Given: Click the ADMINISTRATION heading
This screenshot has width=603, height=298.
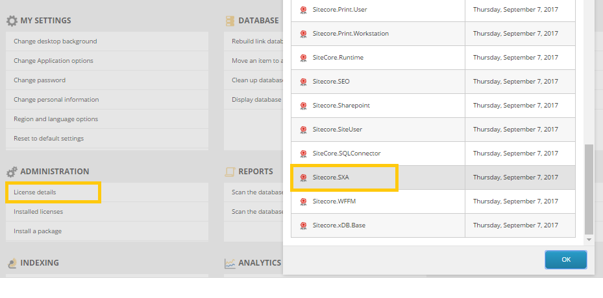Looking at the screenshot, I should [55, 172].
